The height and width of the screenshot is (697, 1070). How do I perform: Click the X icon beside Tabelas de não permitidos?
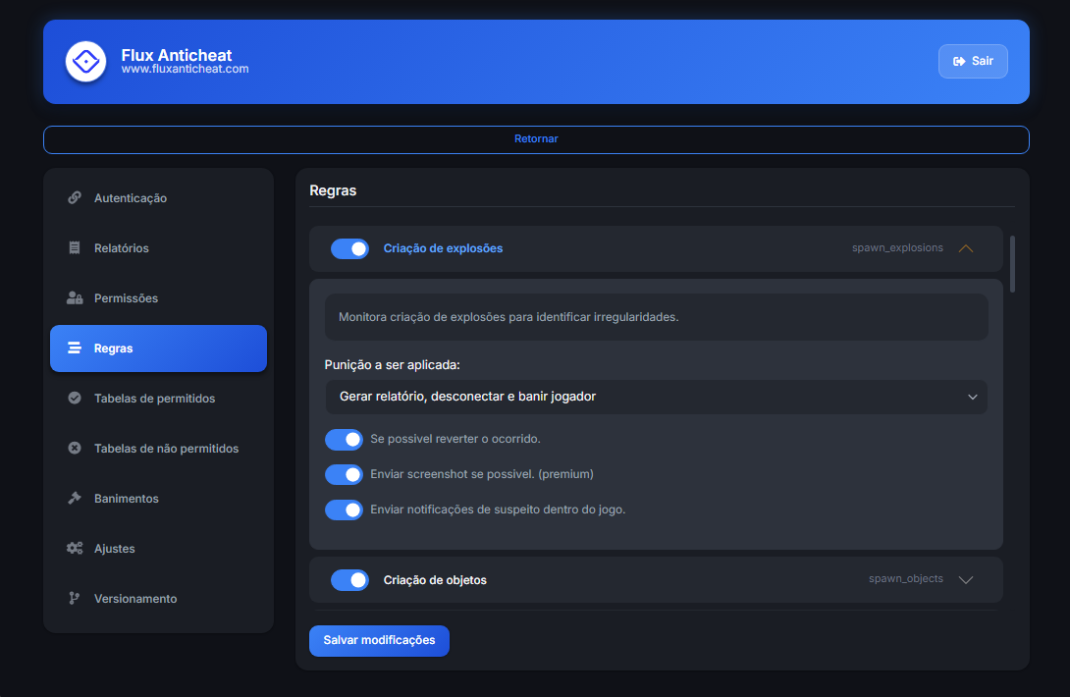[x=75, y=449]
